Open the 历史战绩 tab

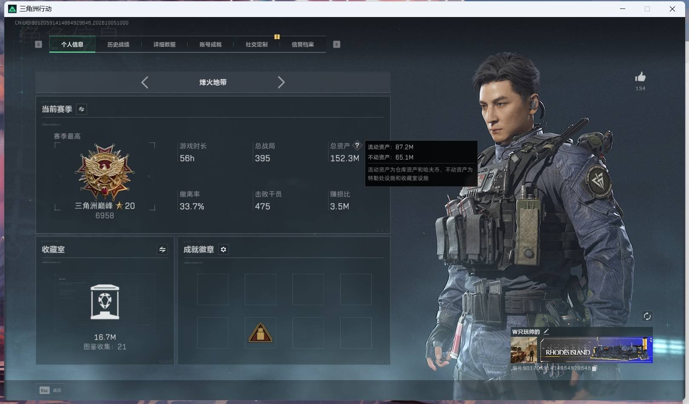click(x=118, y=44)
